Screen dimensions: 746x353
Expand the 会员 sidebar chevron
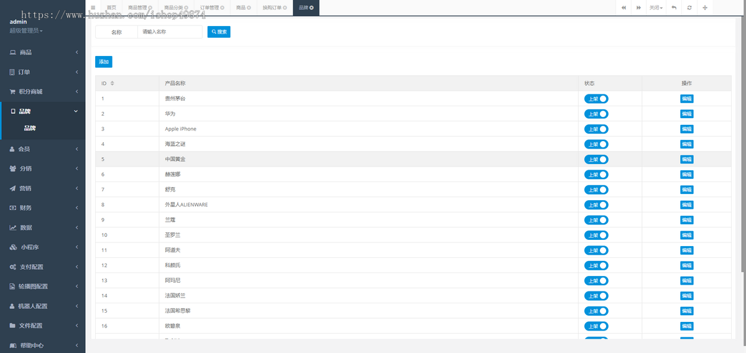(76, 149)
